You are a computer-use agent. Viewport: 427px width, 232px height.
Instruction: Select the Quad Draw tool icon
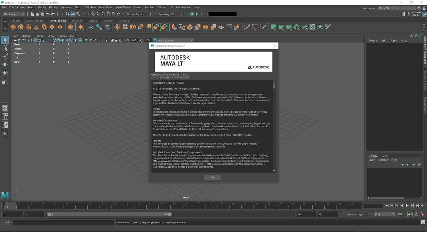point(263,27)
